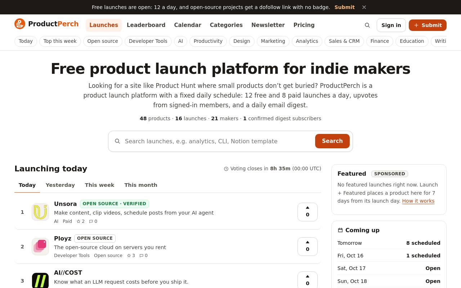
Task: Click the Search button in the hero
Action: [332, 141]
